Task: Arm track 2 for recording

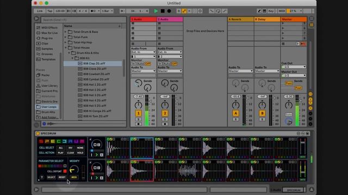Action: click(165, 124)
